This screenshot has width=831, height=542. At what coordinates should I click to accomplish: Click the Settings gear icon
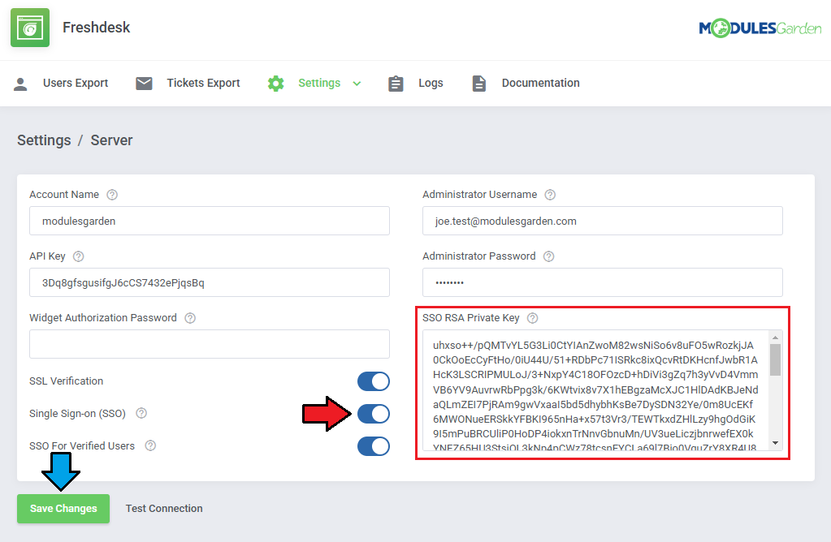[x=275, y=83]
